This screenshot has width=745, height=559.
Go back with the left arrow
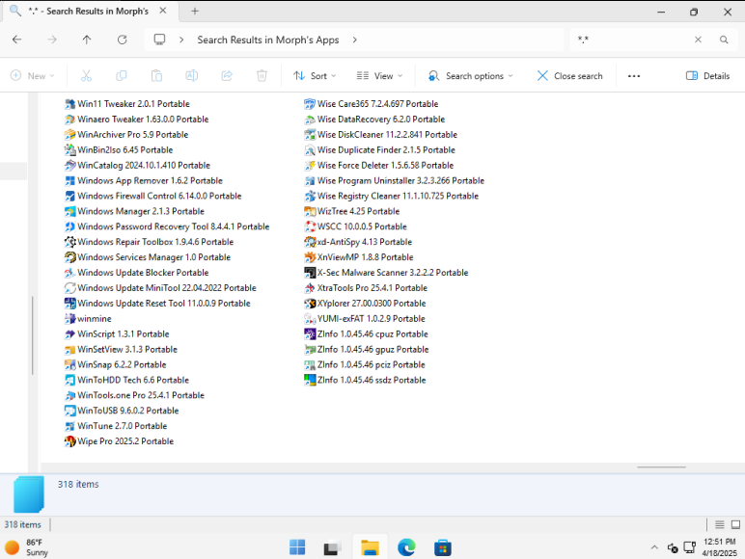[17, 40]
